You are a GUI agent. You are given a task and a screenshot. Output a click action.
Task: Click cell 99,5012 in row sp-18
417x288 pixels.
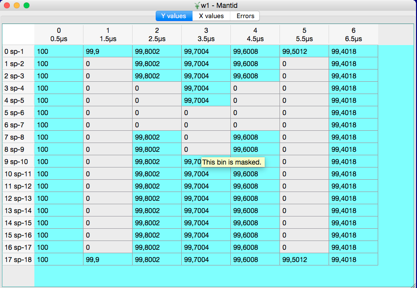point(305,260)
